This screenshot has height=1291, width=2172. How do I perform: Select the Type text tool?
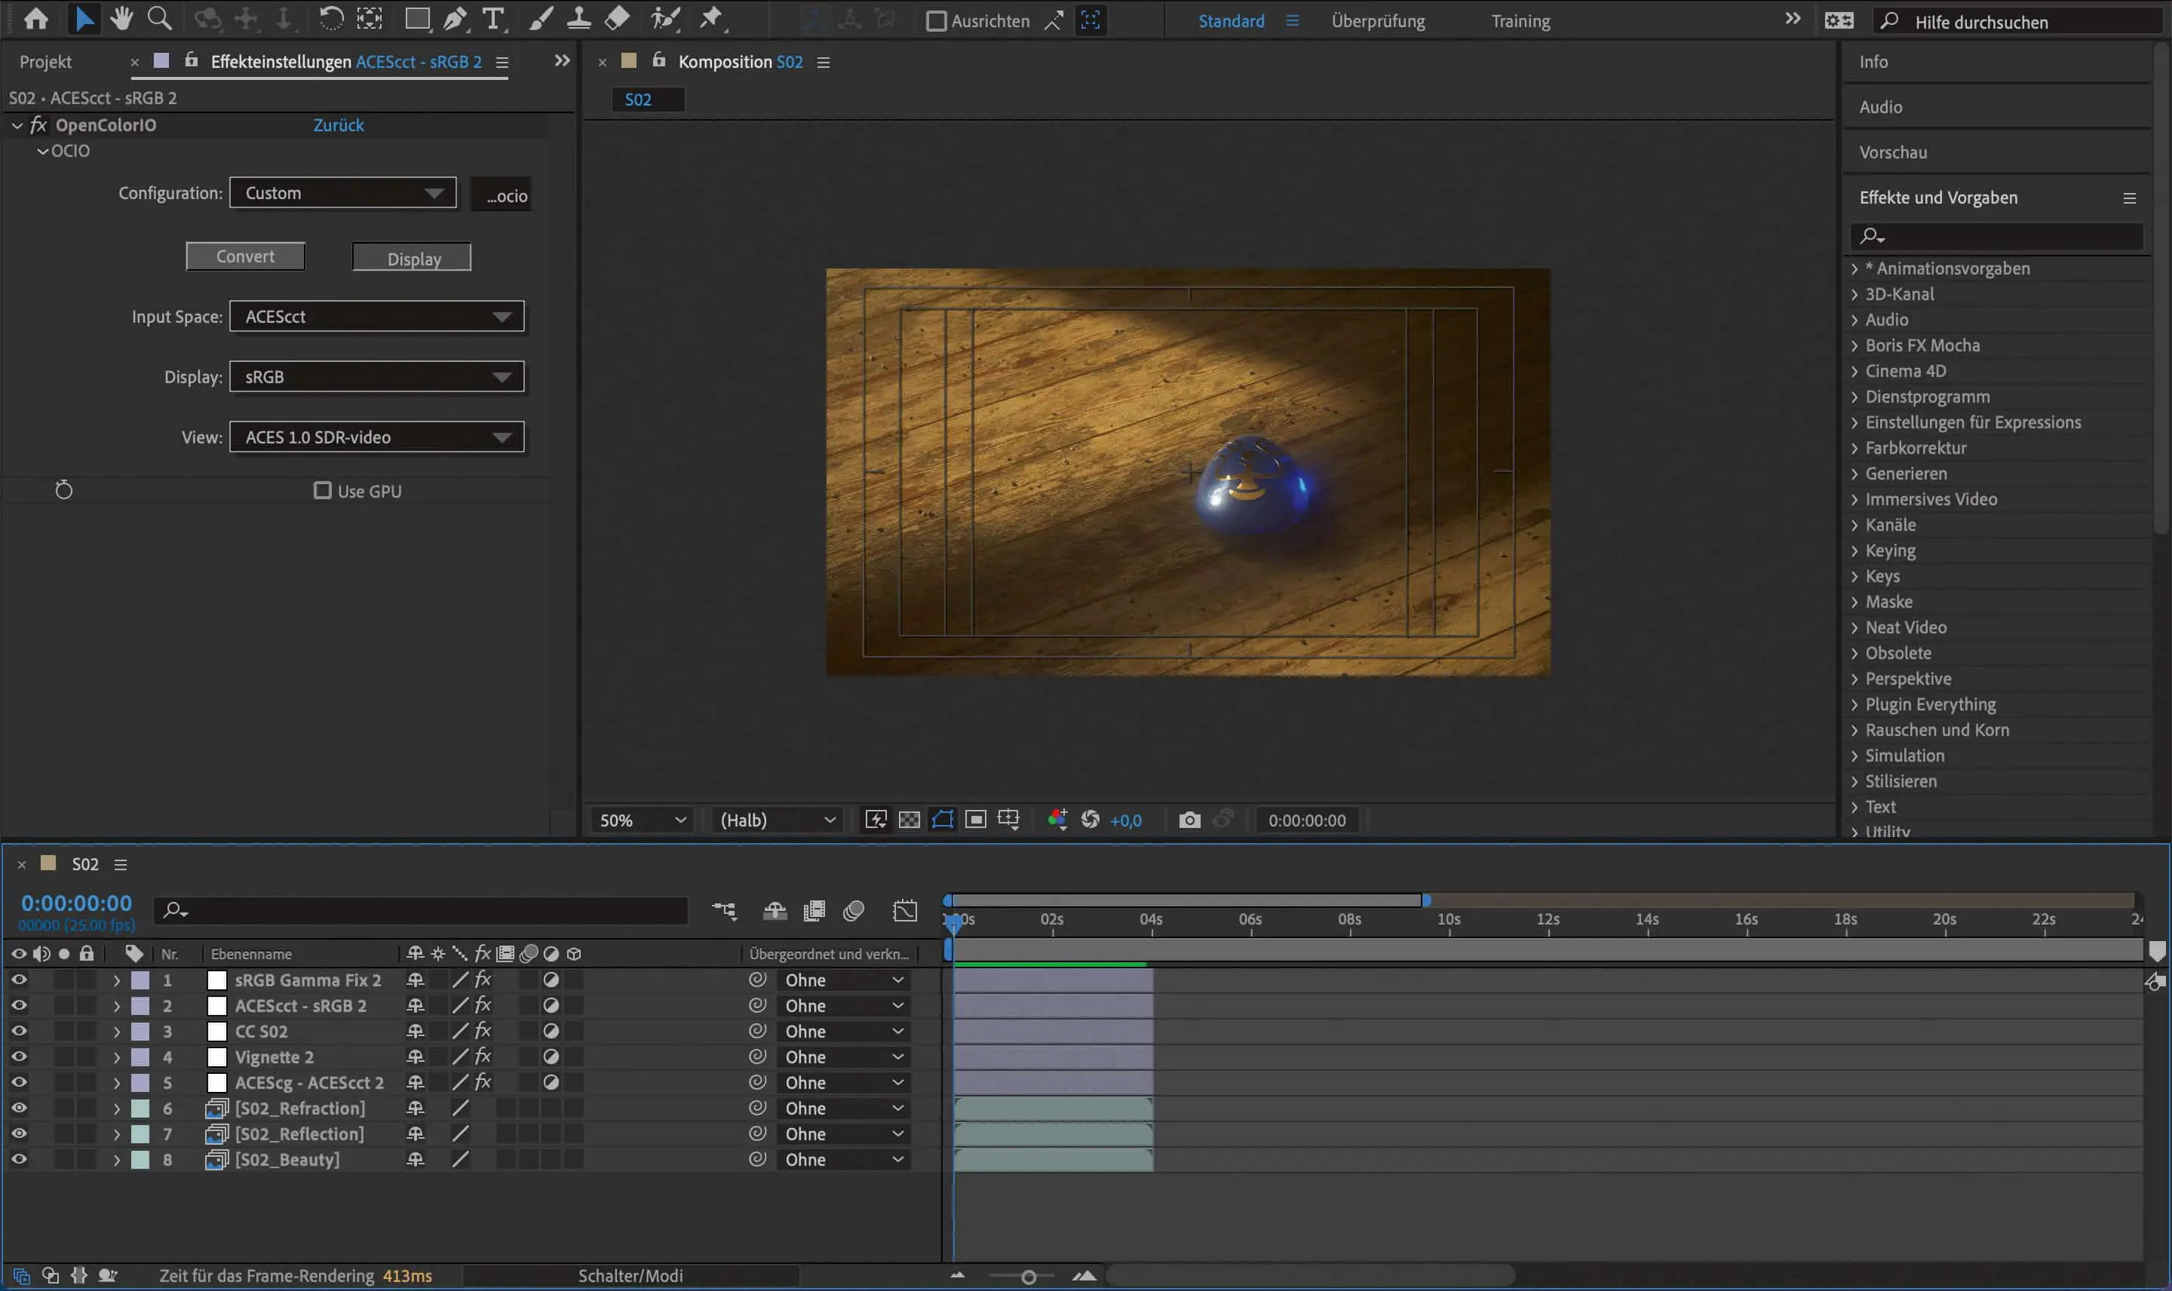coord(493,18)
